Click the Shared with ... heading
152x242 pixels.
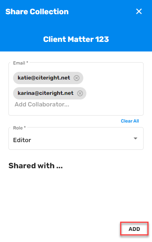click(x=36, y=166)
